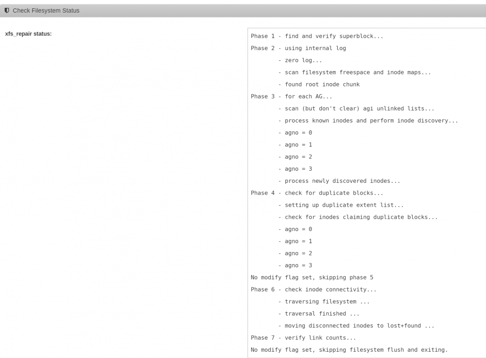Click the Check Filesystem Status header title
Screen dimensions: 486x358
(x=46, y=11)
